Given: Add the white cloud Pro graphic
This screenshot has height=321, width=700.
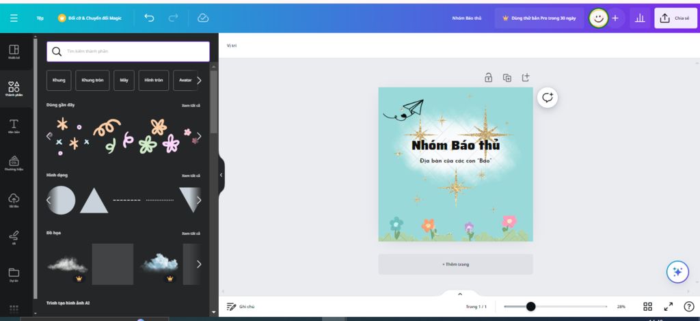Looking at the screenshot, I should coord(68,264).
